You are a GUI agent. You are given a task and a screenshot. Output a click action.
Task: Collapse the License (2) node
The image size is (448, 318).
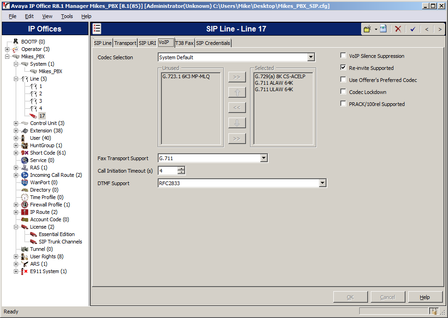click(16, 227)
